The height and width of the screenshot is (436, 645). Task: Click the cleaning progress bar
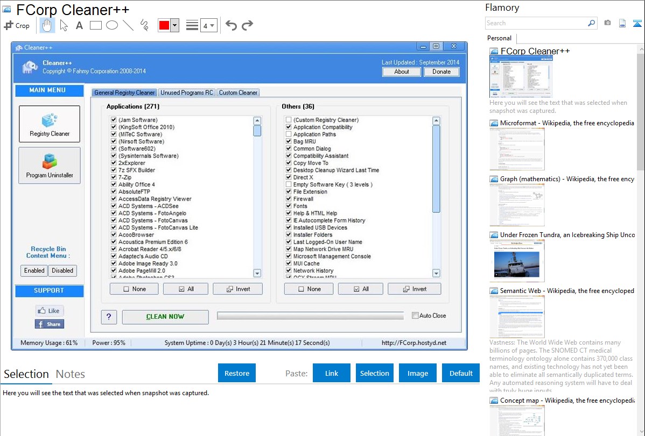tap(310, 316)
